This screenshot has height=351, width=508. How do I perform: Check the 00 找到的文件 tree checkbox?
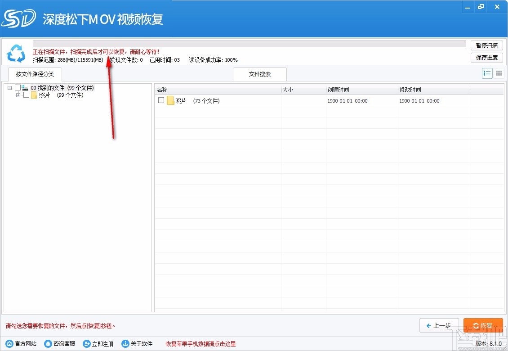pyautogui.click(x=18, y=87)
